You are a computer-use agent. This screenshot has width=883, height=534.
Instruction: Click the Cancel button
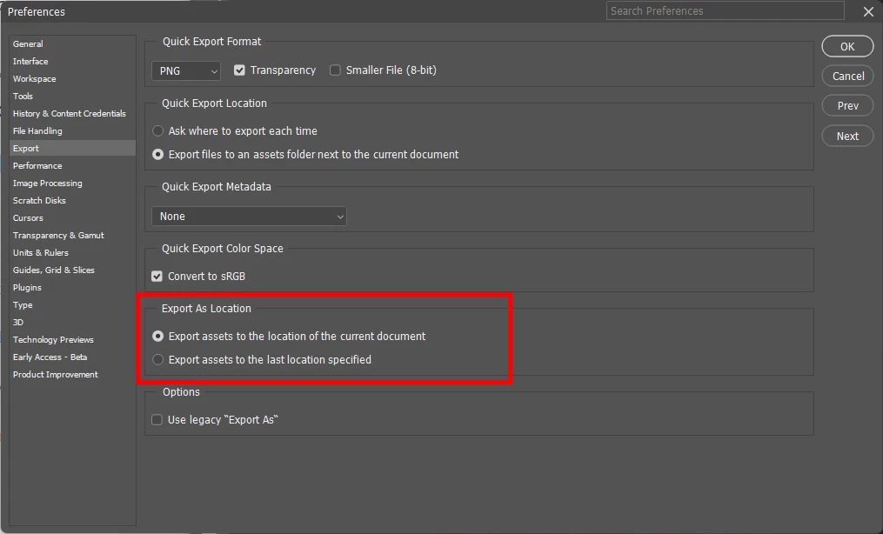point(847,76)
